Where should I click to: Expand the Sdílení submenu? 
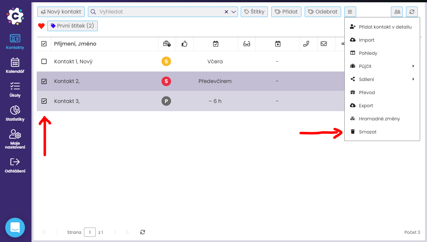click(x=382, y=79)
